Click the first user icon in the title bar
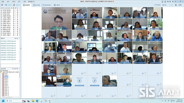184x103 pixels. [162, 2]
